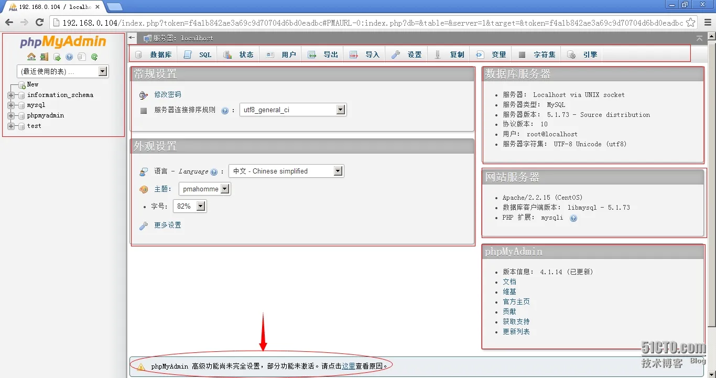Click the 服务器: localhost breadcrumb
Viewport: 716px width, 378px height.
(183, 38)
